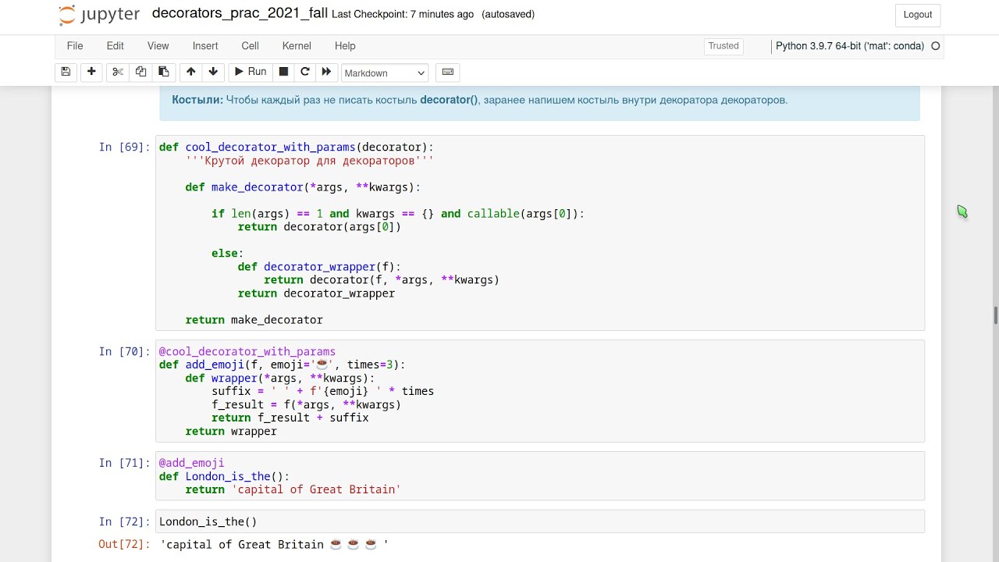Insert cell below with plus icon
The image size is (999, 562).
tap(91, 72)
